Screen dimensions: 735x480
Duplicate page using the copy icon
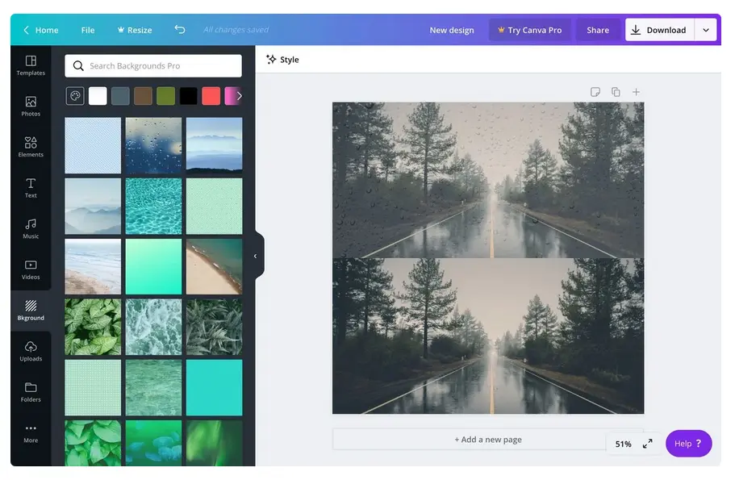[616, 92]
